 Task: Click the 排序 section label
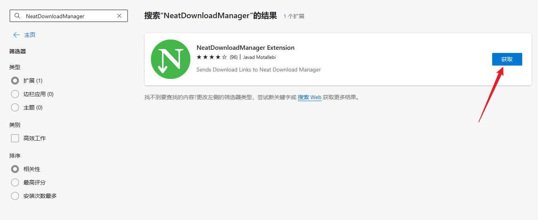15,156
